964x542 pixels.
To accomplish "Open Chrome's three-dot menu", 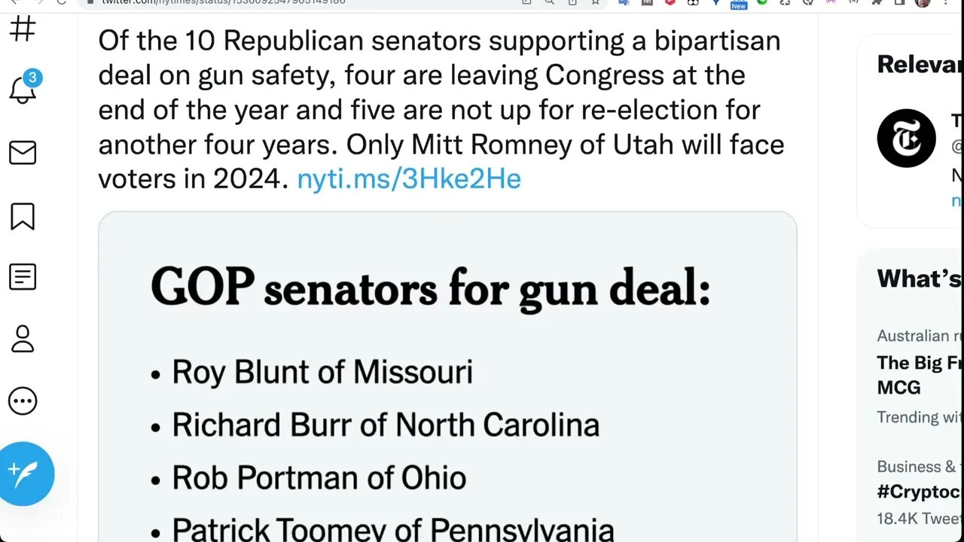I will (946, 2).
